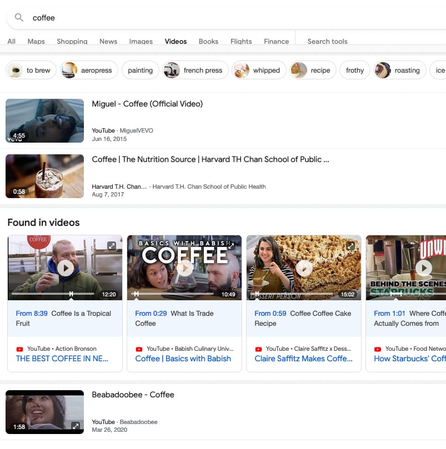Click the Miguel Coffee video thumbnail
Viewport: 446px width, 449px height.
pos(45,120)
